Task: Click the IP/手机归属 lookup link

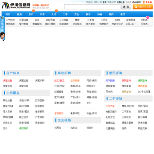Action: (144, 92)
